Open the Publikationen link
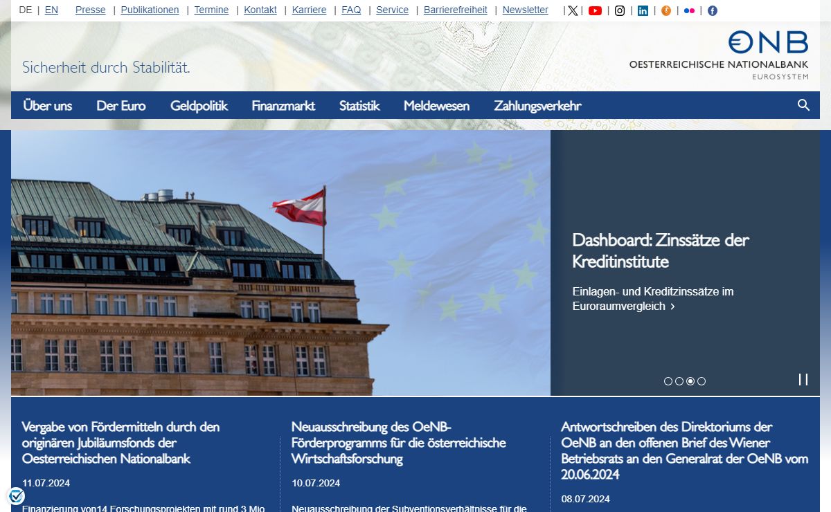This screenshot has width=831, height=512. click(x=150, y=10)
